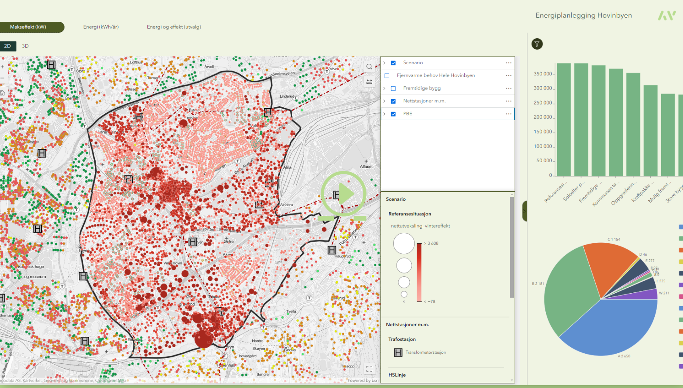Screen dimensions: 683x388
Task: Expand the PBE layer group
Action: (x=384, y=114)
